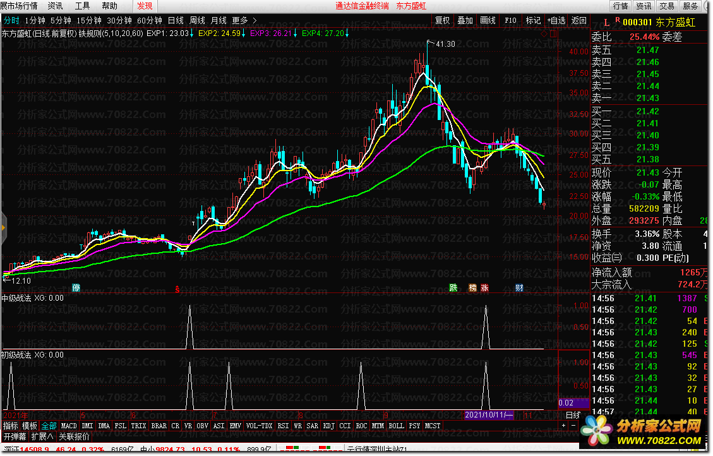Click the down arrow next to EXP1 value
Viewport: 713px width, 456px height.
(191, 33)
